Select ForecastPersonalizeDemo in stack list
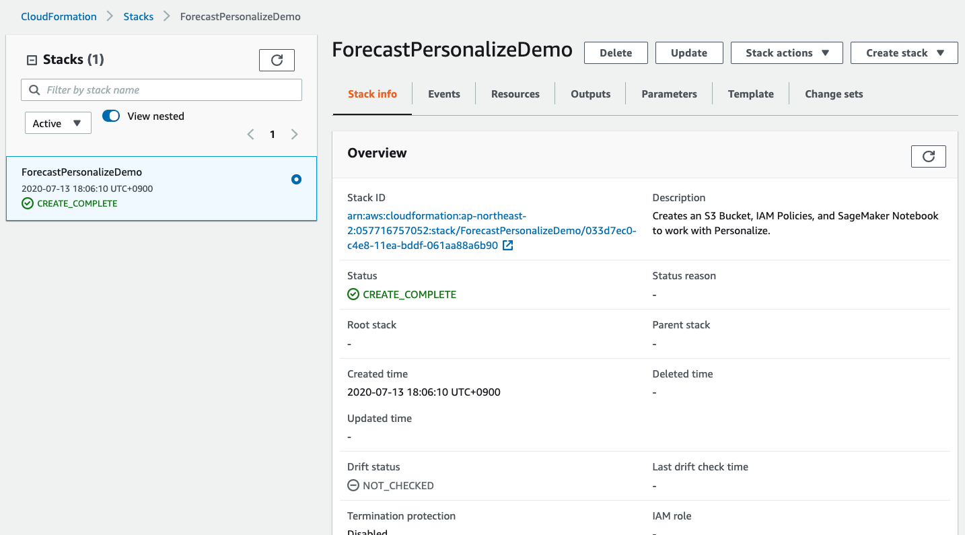 162,188
